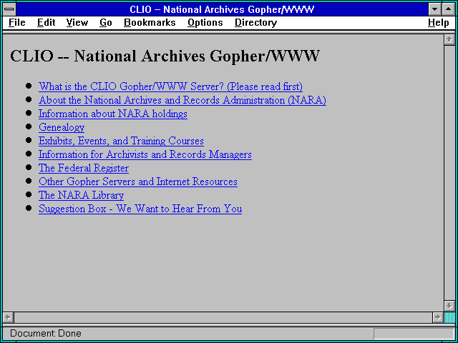
Task: Go to The Federal Register link
Action: (84, 168)
